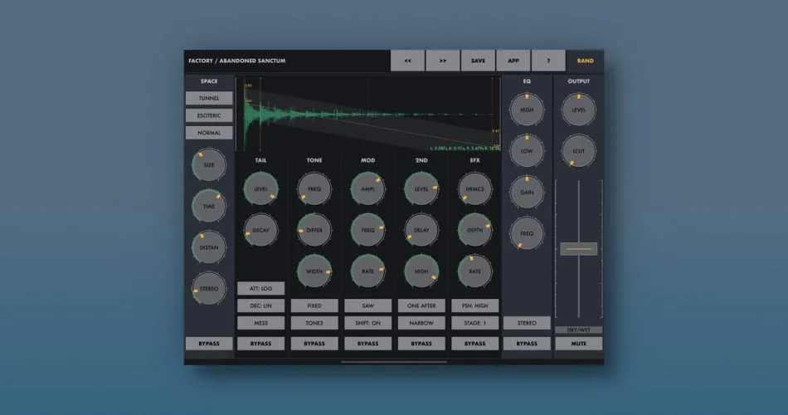Click the EQ FREQ knob

point(527,233)
